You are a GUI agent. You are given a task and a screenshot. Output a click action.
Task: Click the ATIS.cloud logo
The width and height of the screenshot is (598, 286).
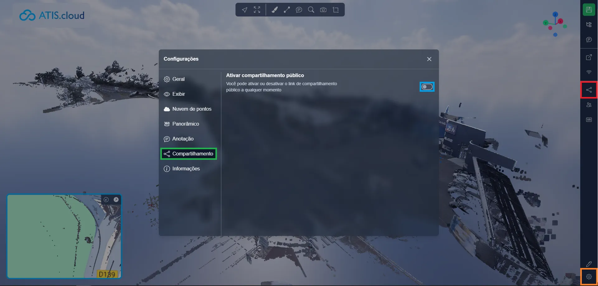[52, 15]
